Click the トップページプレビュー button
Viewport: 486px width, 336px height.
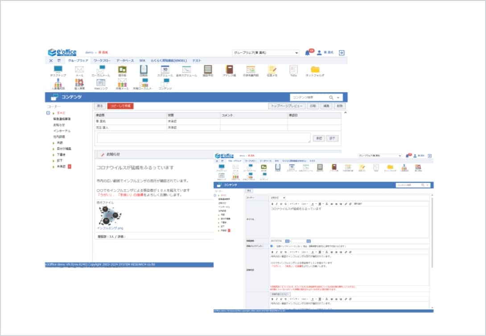287,106
